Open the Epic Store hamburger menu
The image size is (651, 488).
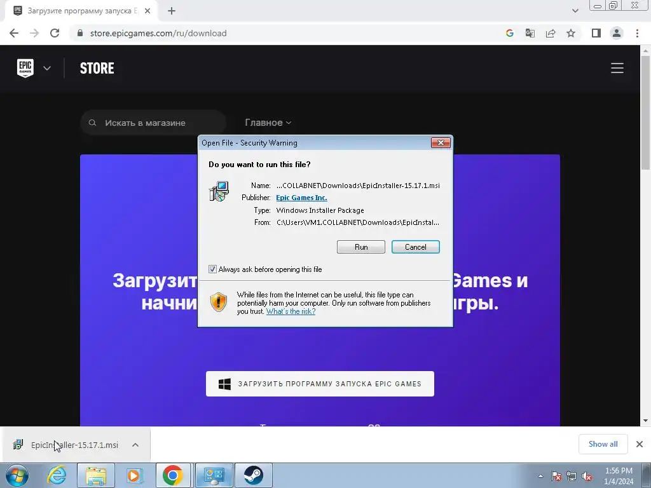pyautogui.click(x=617, y=68)
